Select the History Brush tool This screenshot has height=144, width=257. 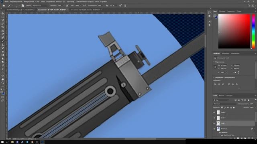3,48
